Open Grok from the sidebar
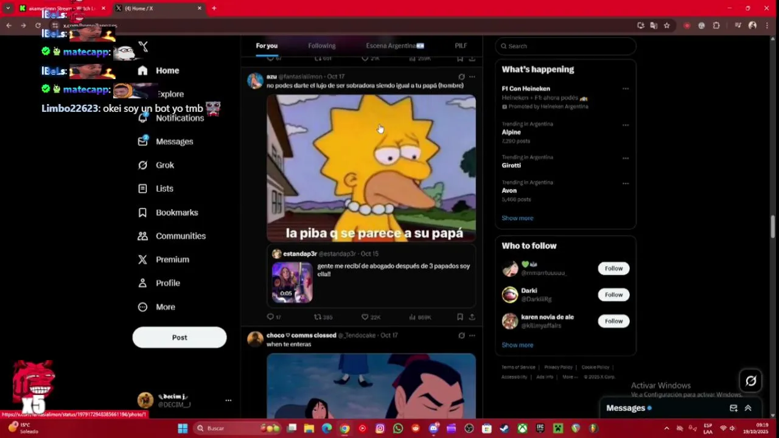 (156, 165)
